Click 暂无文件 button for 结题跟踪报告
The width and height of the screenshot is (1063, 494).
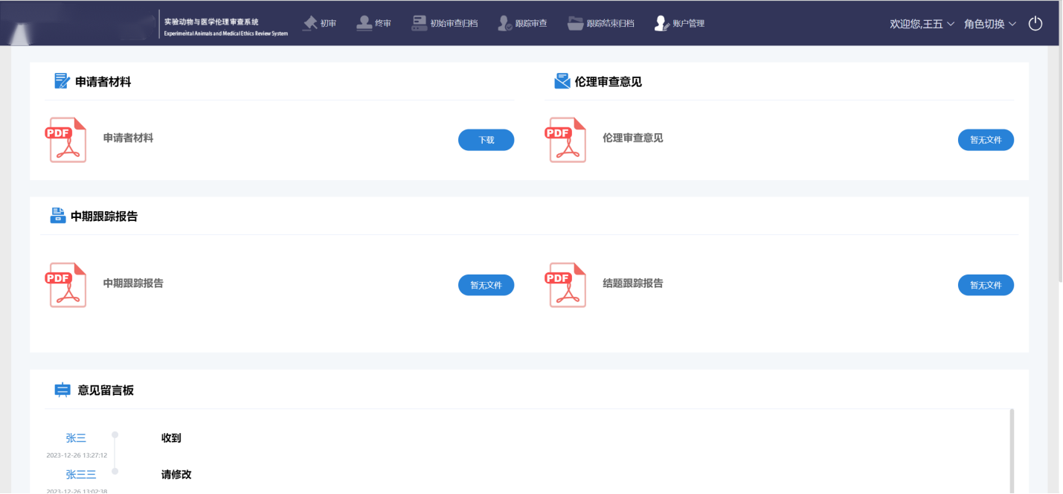tap(986, 285)
